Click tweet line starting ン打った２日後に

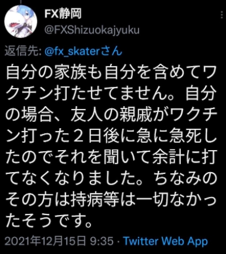[x=111, y=135]
